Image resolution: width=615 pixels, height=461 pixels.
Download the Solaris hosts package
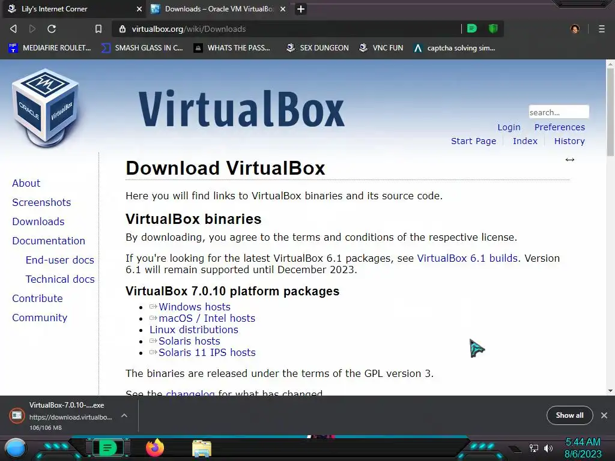pyautogui.click(x=189, y=341)
